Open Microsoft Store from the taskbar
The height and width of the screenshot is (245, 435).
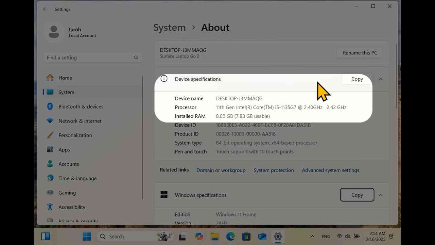pos(246,236)
